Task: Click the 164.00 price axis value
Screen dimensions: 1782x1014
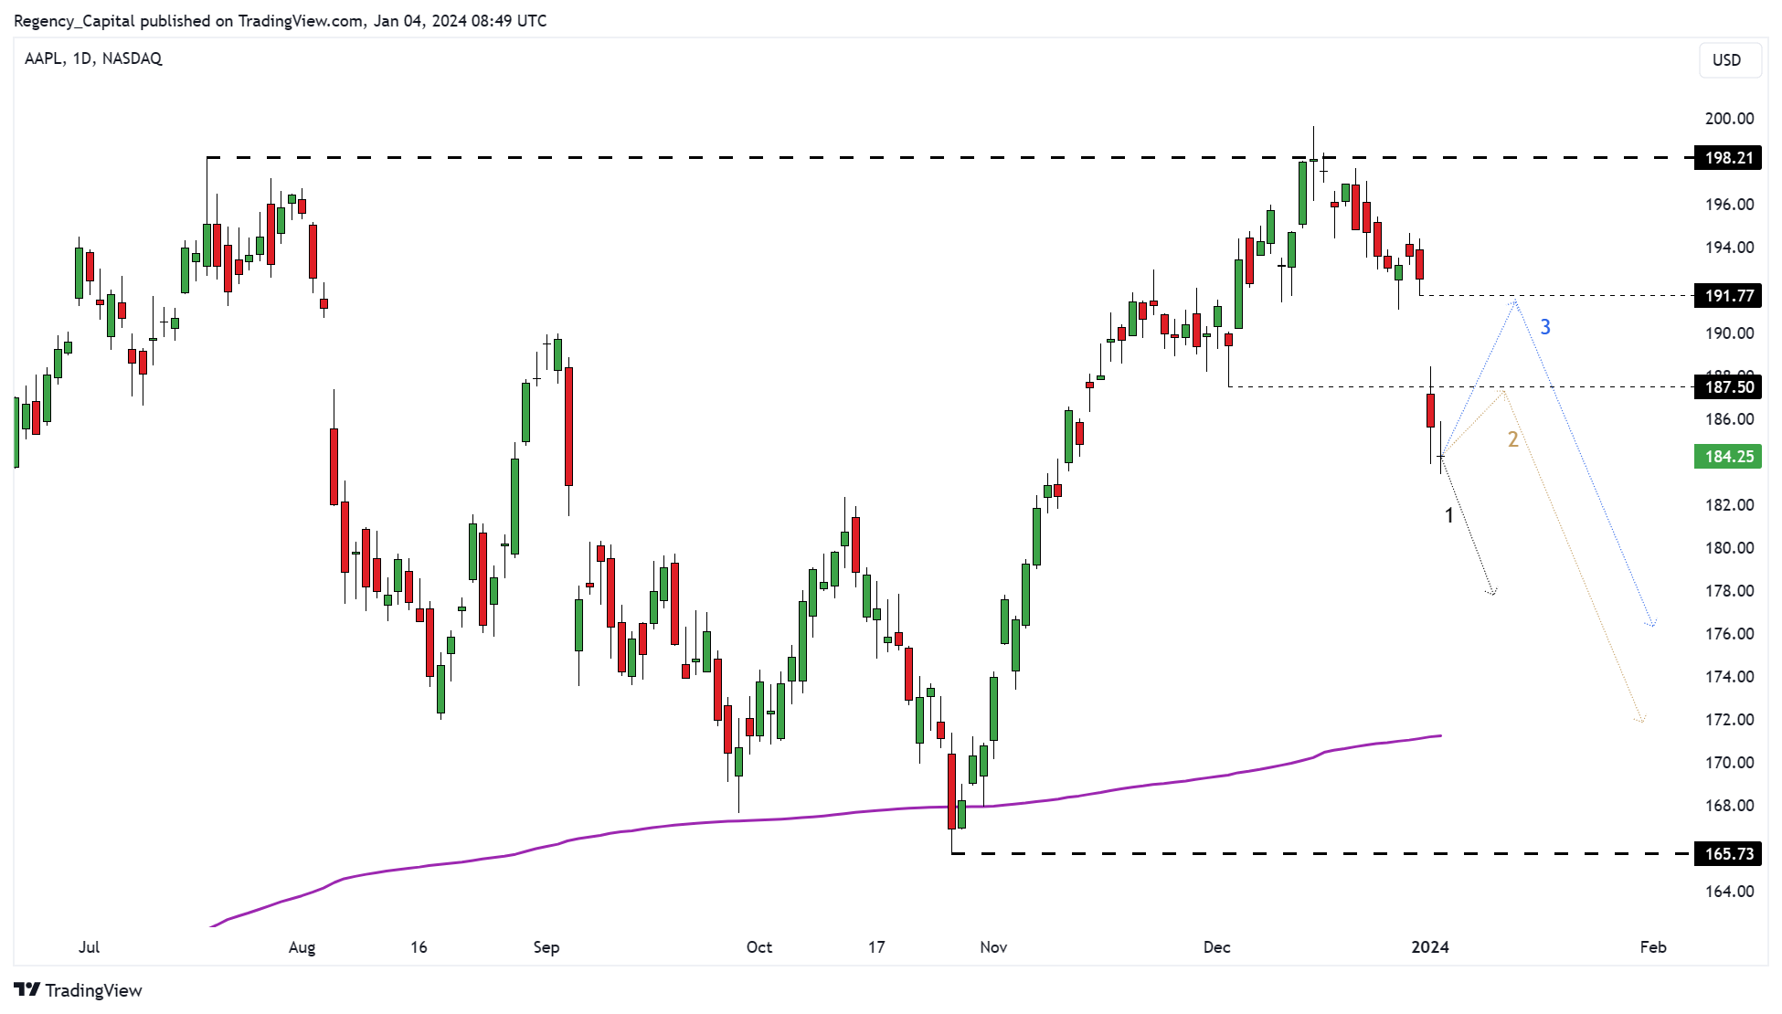Action: pos(1729,892)
